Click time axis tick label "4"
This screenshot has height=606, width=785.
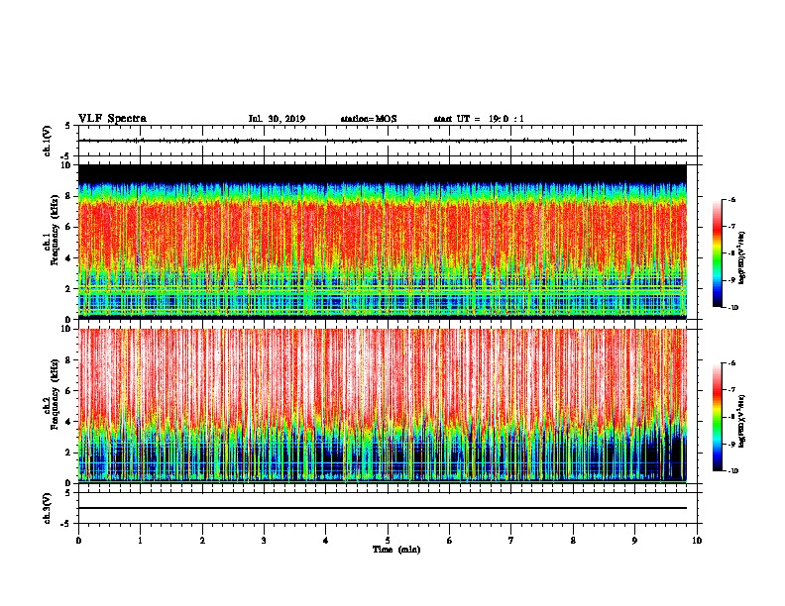click(x=326, y=541)
